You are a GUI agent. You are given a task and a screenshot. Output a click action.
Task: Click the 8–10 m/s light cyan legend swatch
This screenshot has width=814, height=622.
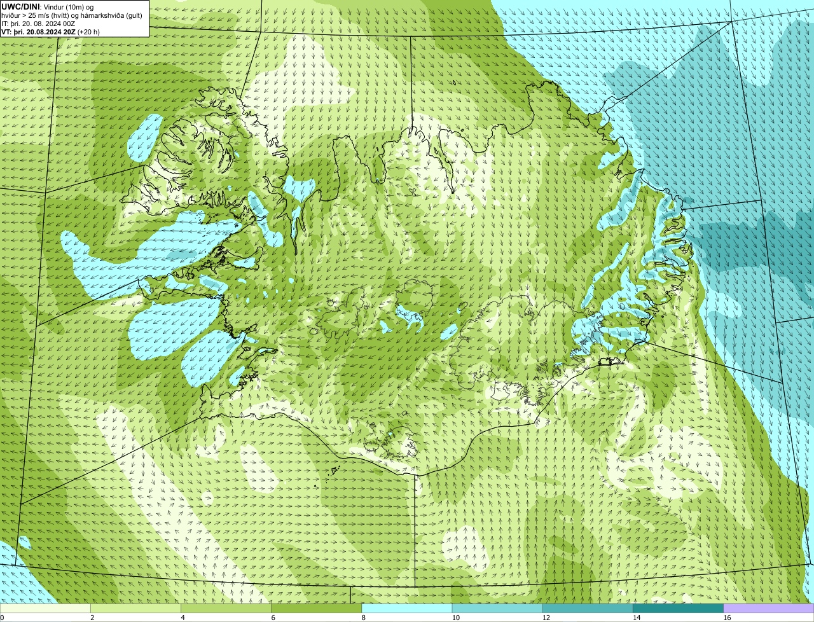click(407, 608)
